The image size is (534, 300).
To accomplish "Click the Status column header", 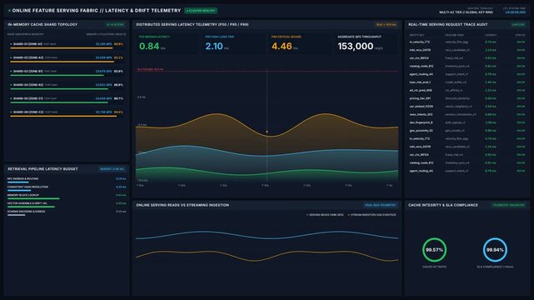I will (520, 35).
